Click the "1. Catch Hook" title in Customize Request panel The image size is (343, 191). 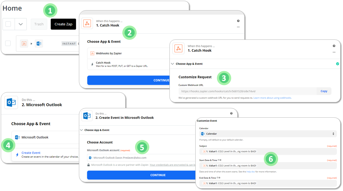[200, 51]
